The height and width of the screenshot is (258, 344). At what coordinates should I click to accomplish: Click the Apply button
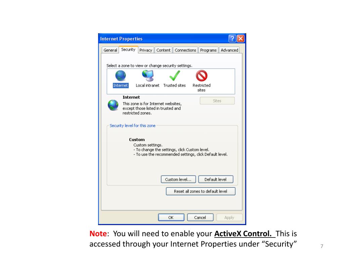229,217
